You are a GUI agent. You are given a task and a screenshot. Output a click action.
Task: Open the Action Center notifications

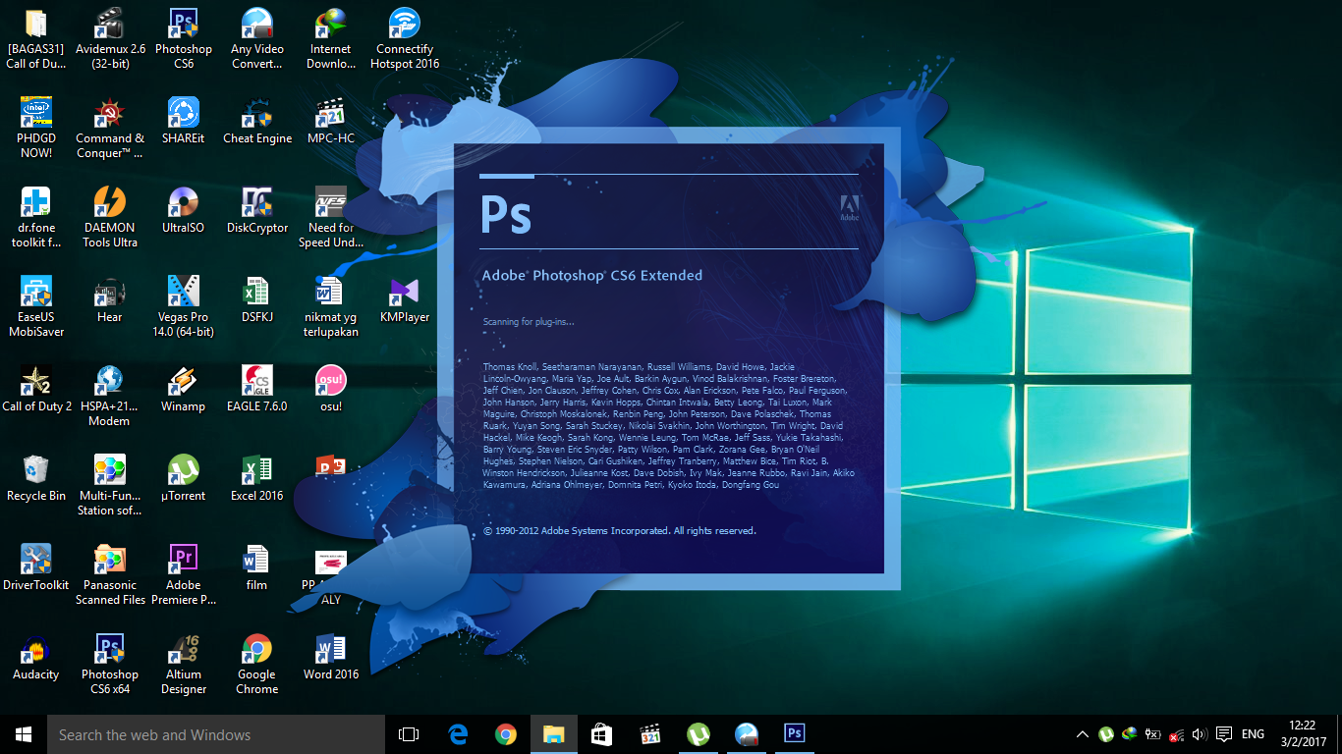(1224, 734)
